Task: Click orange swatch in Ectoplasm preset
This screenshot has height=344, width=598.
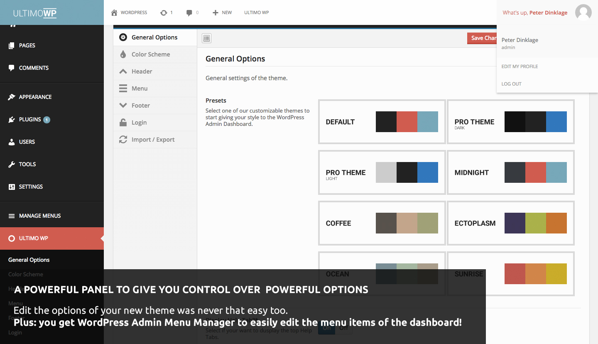Action: 556,223
